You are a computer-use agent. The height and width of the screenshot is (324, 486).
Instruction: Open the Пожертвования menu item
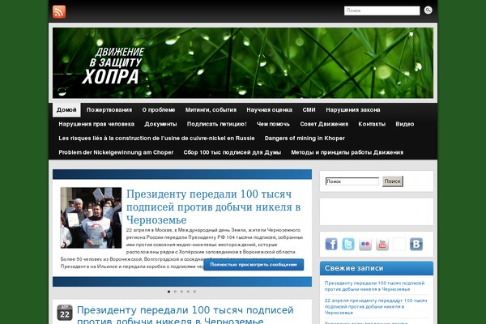(x=109, y=110)
